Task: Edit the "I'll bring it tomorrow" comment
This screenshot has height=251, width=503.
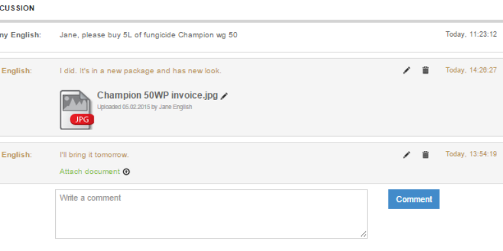Action: pyautogui.click(x=407, y=155)
